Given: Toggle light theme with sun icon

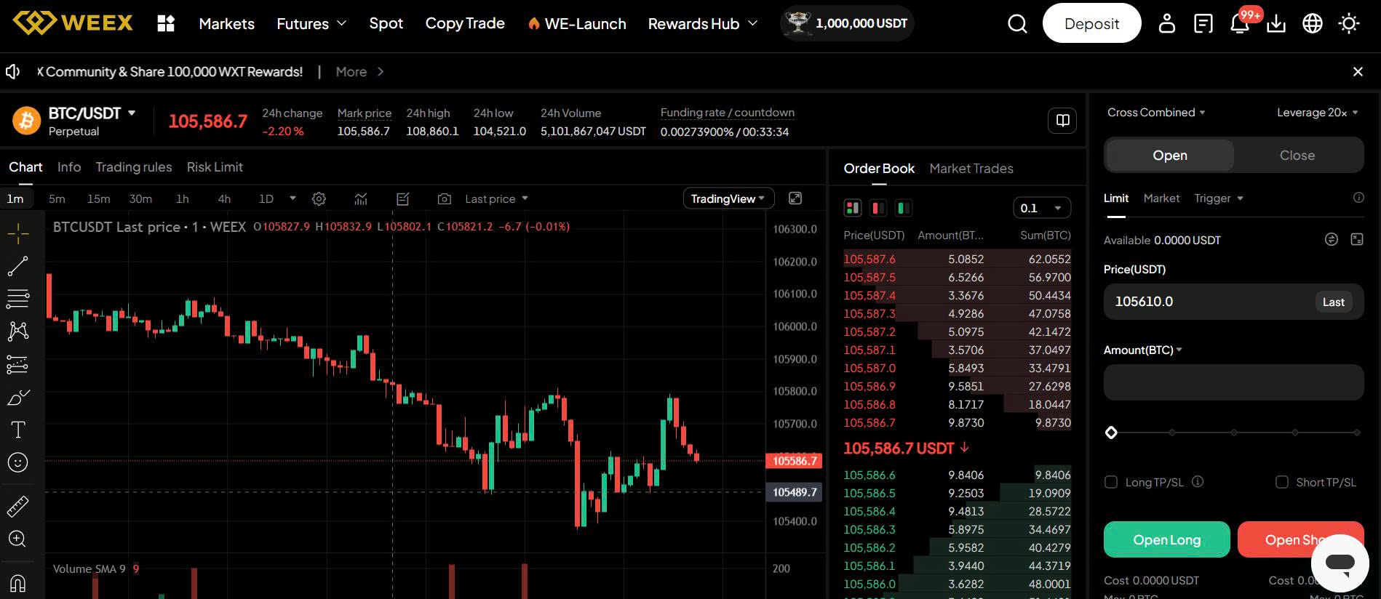Looking at the screenshot, I should click(1349, 24).
